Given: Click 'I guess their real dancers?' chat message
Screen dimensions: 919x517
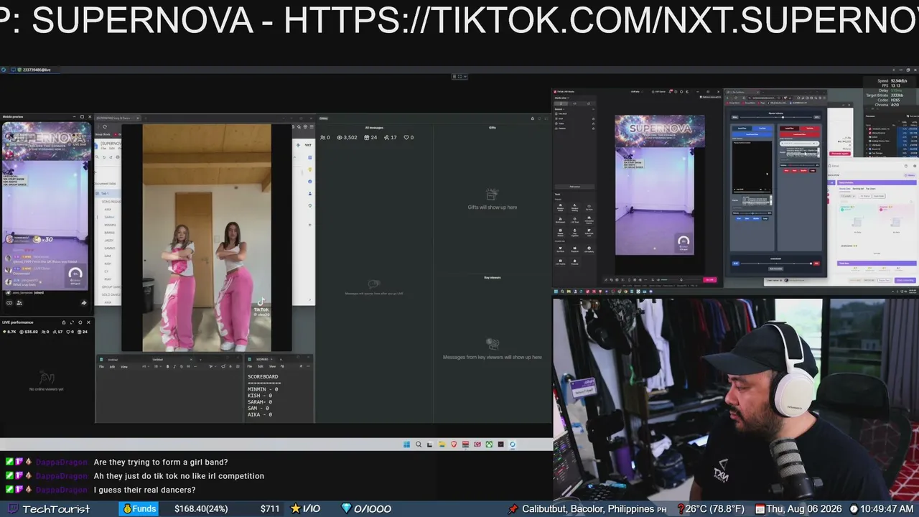Looking at the screenshot, I should tap(144, 490).
